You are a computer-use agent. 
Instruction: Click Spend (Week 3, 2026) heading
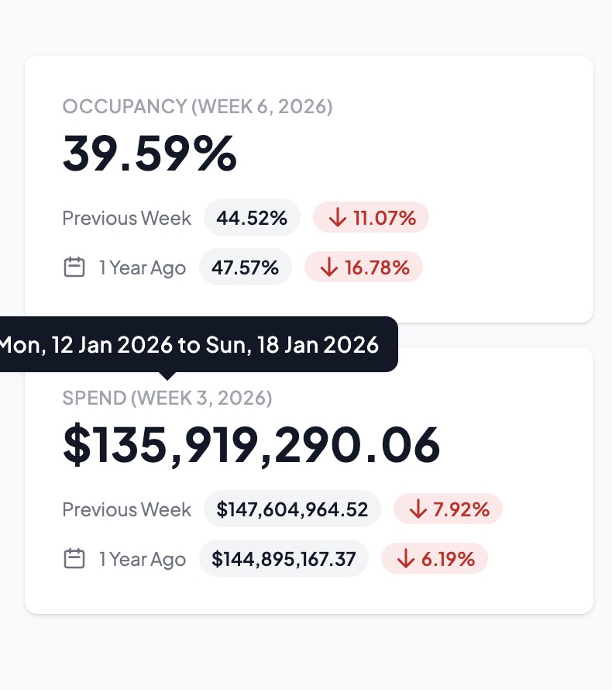(167, 398)
